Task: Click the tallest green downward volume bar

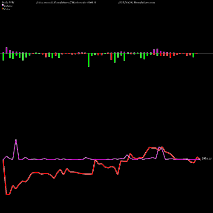Action: click(89, 60)
